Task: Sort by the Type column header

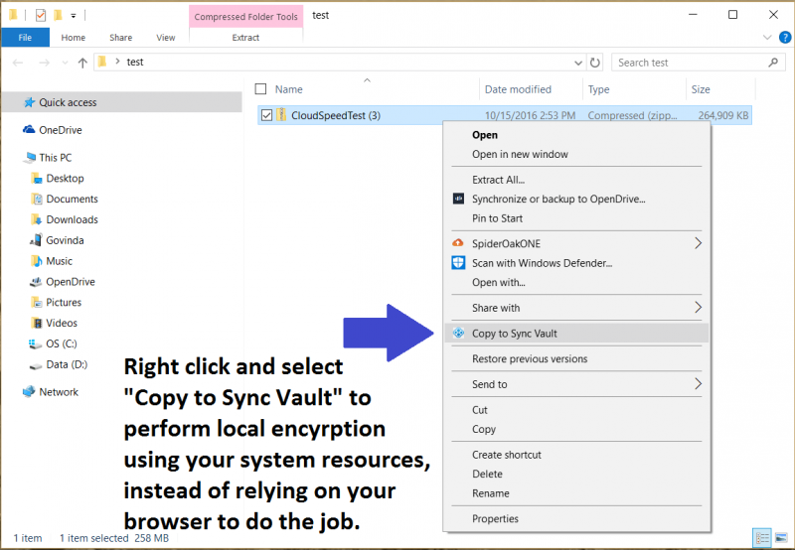Action: tap(634, 89)
